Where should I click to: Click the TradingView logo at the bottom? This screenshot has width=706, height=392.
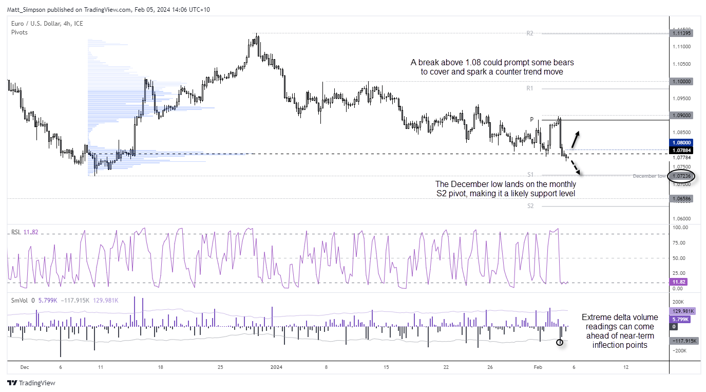click(31, 383)
